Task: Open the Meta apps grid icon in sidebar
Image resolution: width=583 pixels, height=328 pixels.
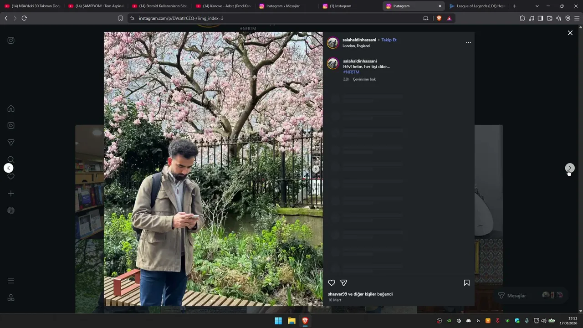Action: point(11,298)
